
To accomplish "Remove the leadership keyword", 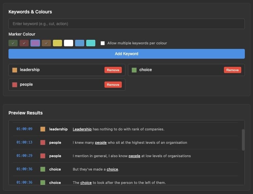I will 113,70.
